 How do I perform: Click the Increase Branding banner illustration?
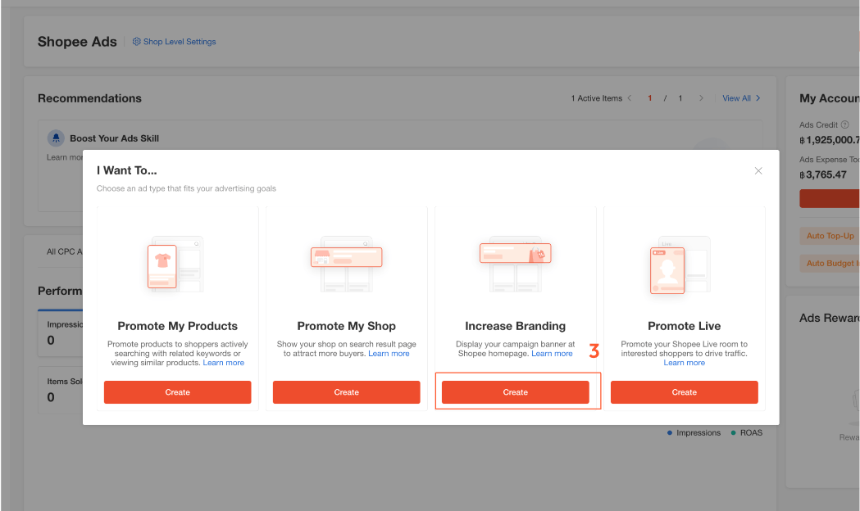pyautogui.click(x=515, y=262)
